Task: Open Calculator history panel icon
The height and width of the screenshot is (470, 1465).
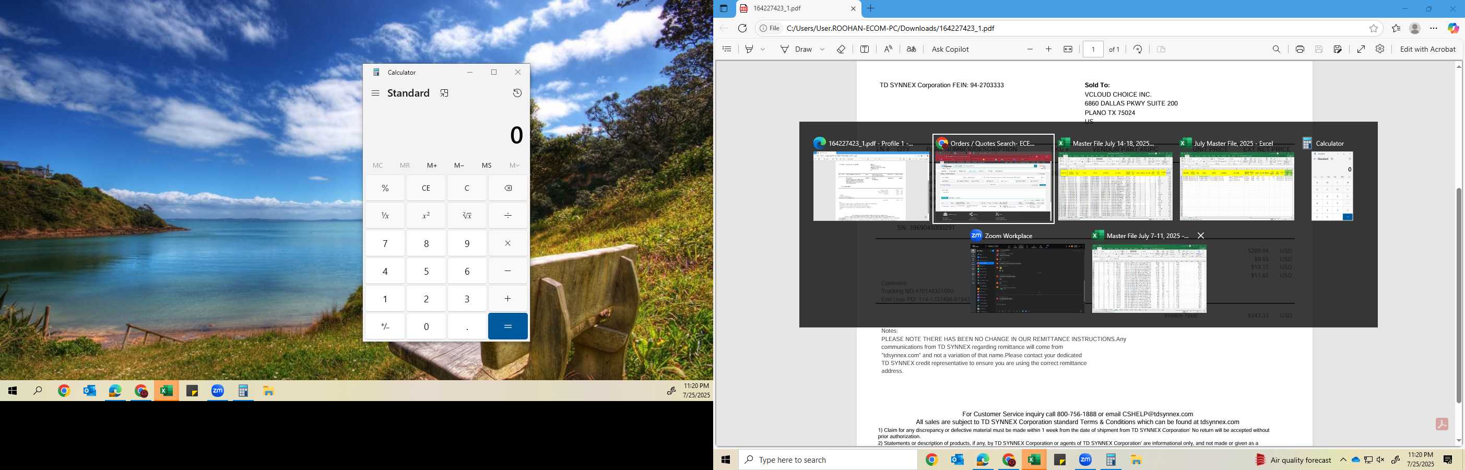Action: point(517,93)
